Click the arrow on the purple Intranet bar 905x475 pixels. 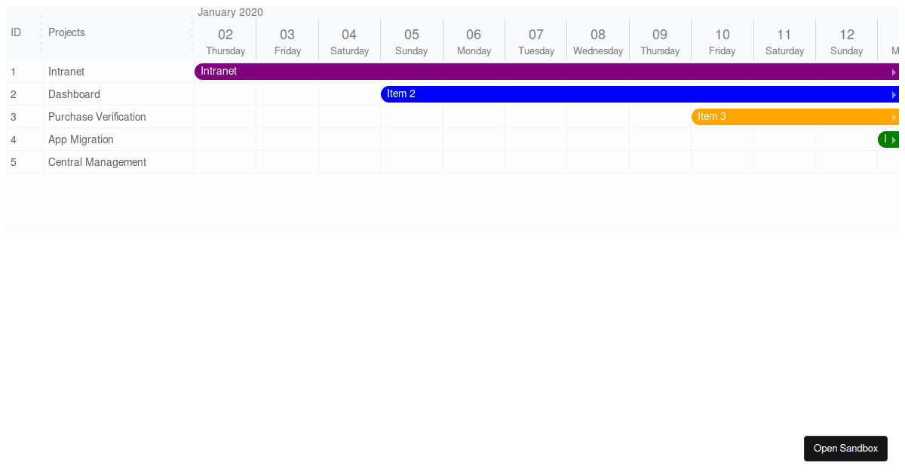click(x=894, y=72)
